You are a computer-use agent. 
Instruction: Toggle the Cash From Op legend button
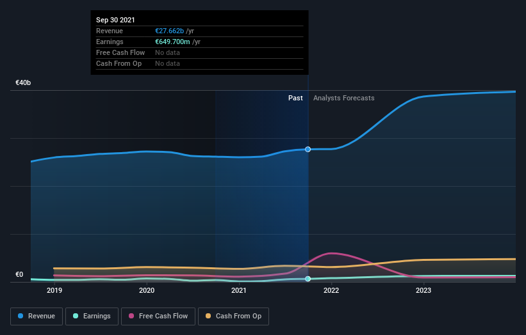[233, 316]
